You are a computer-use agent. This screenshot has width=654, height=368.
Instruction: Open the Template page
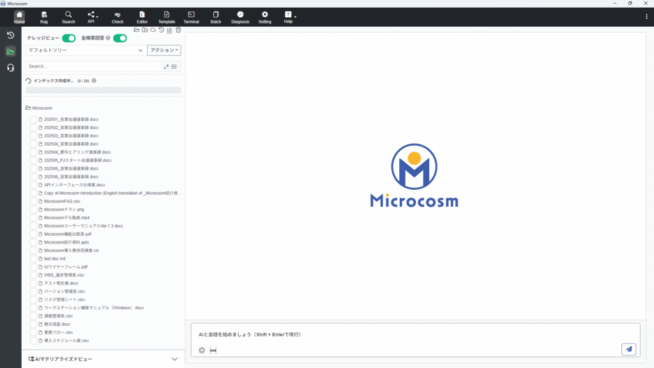(166, 17)
